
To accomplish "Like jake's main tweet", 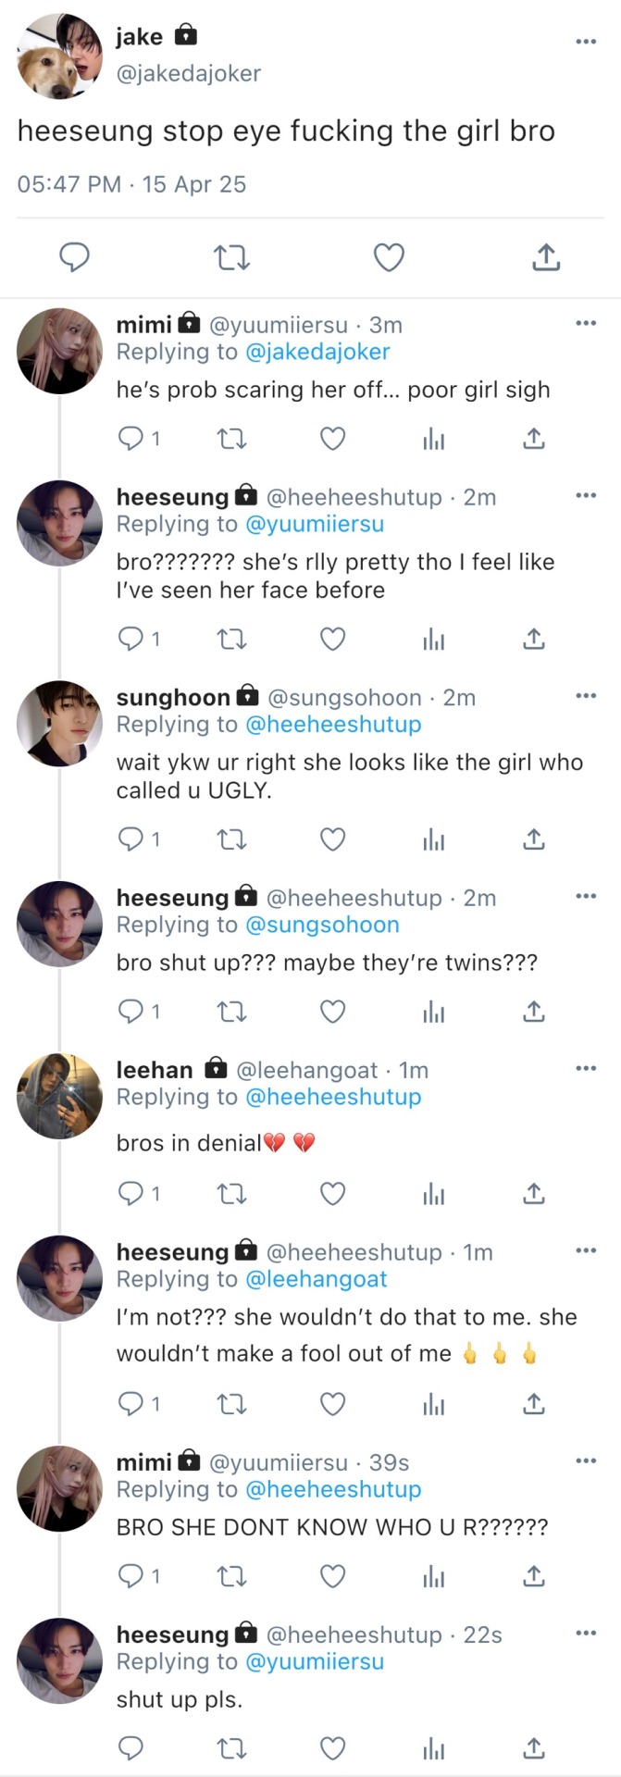I will pyautogui.click(x=389, y=257).
